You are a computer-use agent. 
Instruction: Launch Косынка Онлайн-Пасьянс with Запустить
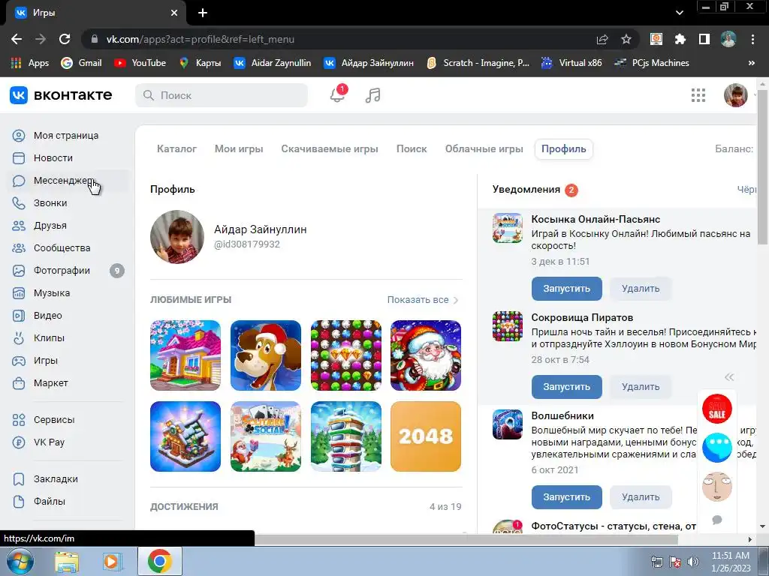point(566,289)
